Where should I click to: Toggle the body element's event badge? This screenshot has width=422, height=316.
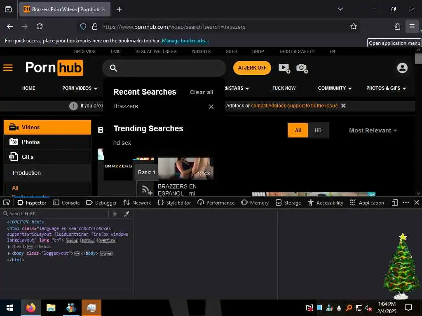coord(106,253)
